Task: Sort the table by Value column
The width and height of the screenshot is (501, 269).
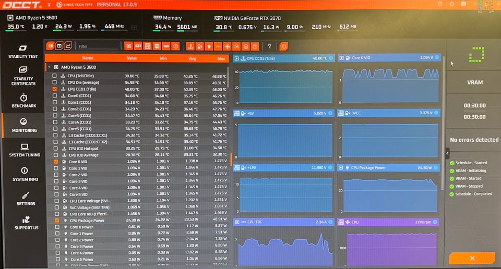Action: point(132,58)
